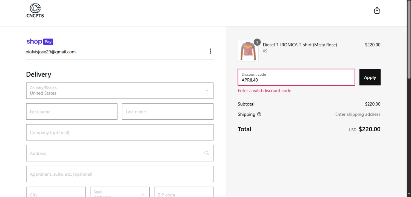The image size is (411, 197).
Task: Focus the Last name field
Action: pos(168,111)
